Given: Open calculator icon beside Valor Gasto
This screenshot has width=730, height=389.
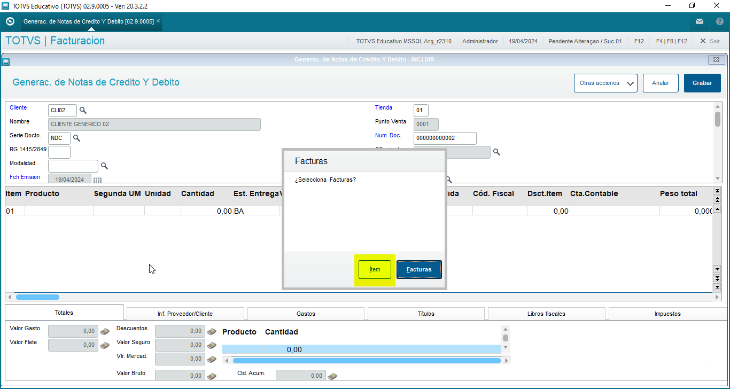Looking at the screenshot, I should [105, 331].
